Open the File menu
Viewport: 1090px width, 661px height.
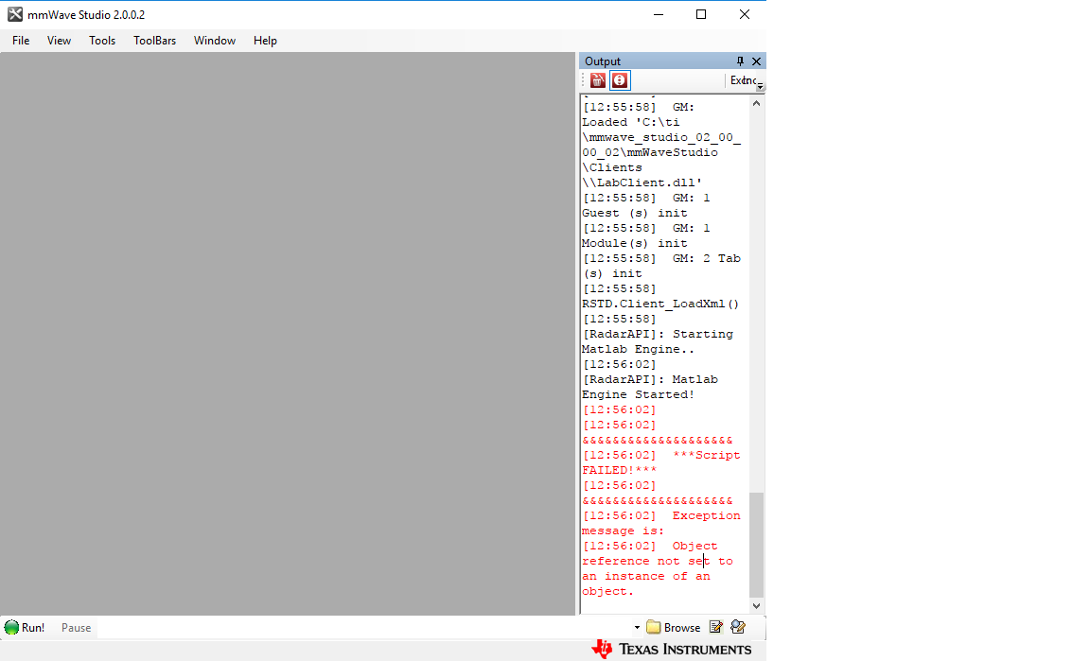(21, 41)
